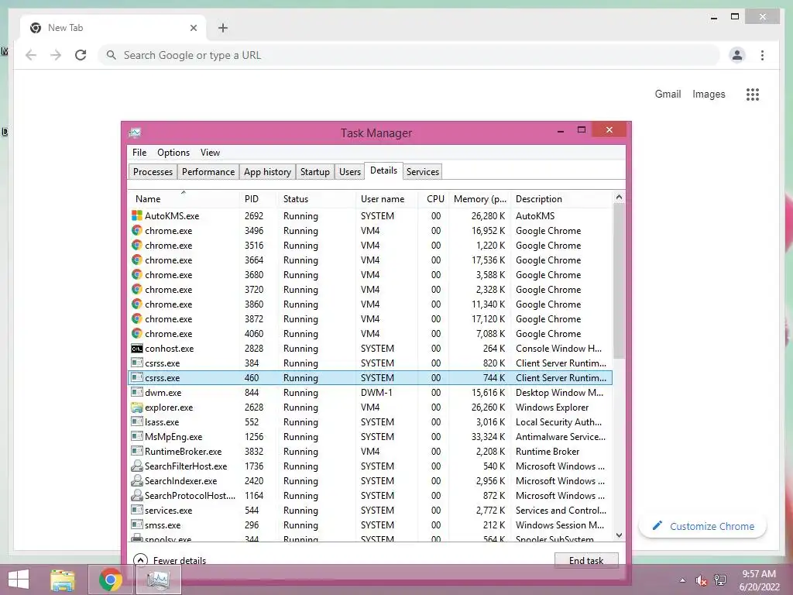793x595 pixels.
Task: Open the Google apps grid
Action: tap(753, 94)
